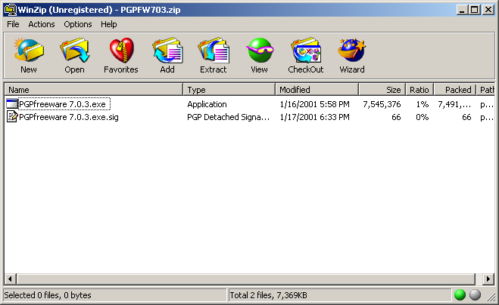Click the horizontal scrollbar right arrow
The height and width of the screenshot is (305, 499).
(x=488, y=279)
